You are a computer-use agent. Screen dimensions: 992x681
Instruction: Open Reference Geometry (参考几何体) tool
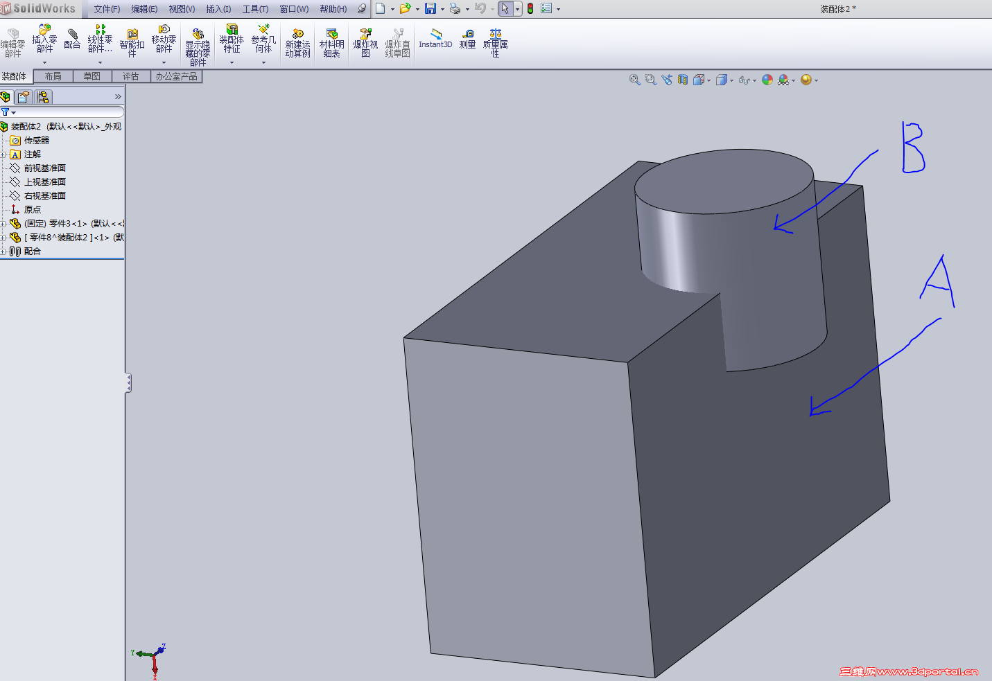click(263, 39)
